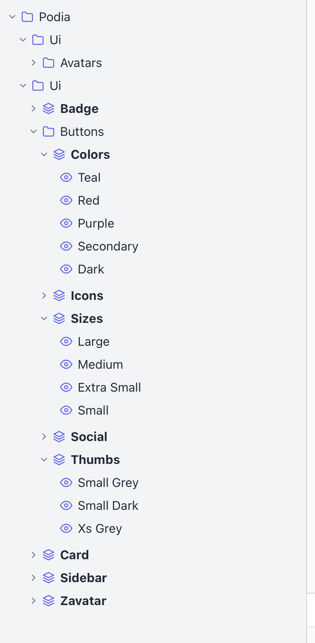Collapse the Sizes component
The image size is (315, 643).
[44, 318]
